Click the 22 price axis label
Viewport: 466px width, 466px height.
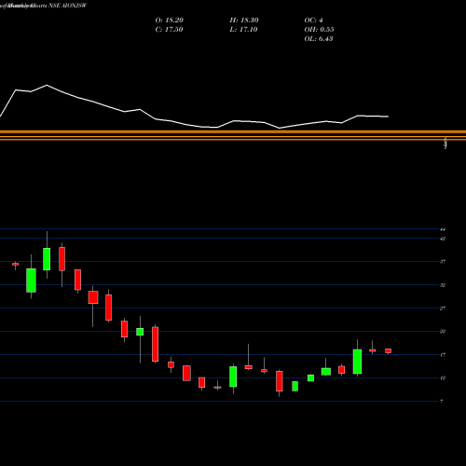[443, 332]
